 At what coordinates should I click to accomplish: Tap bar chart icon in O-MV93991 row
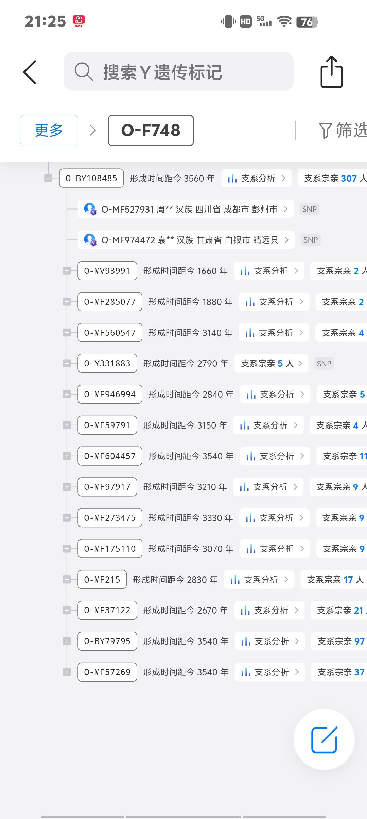245,271
